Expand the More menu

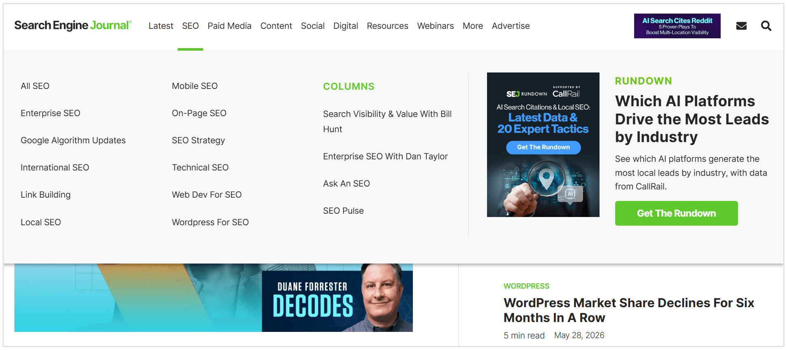(x=473, y=26)
